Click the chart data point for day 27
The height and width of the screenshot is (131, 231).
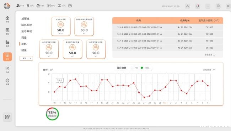pyautogui.click(x=144, y=97)
